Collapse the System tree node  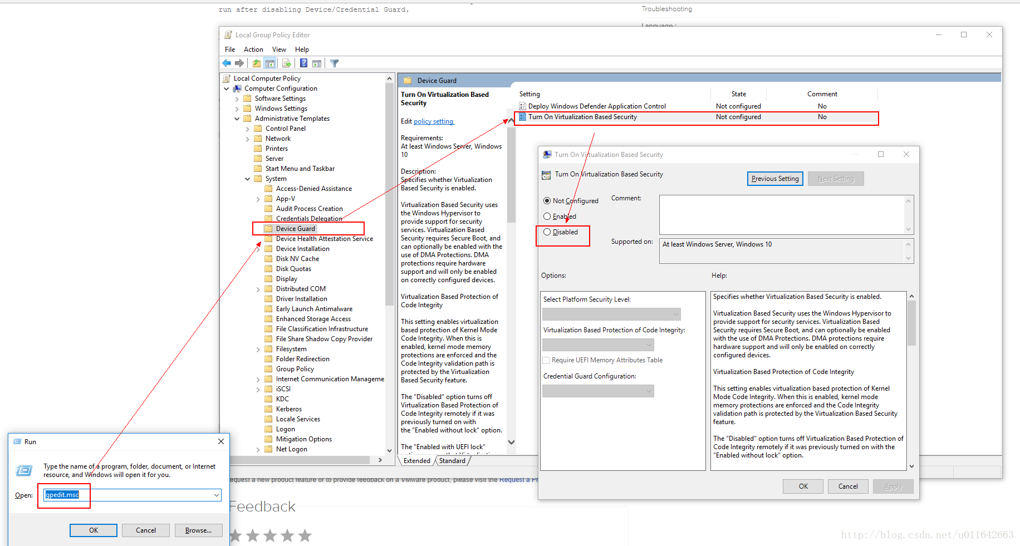point(248,179)
